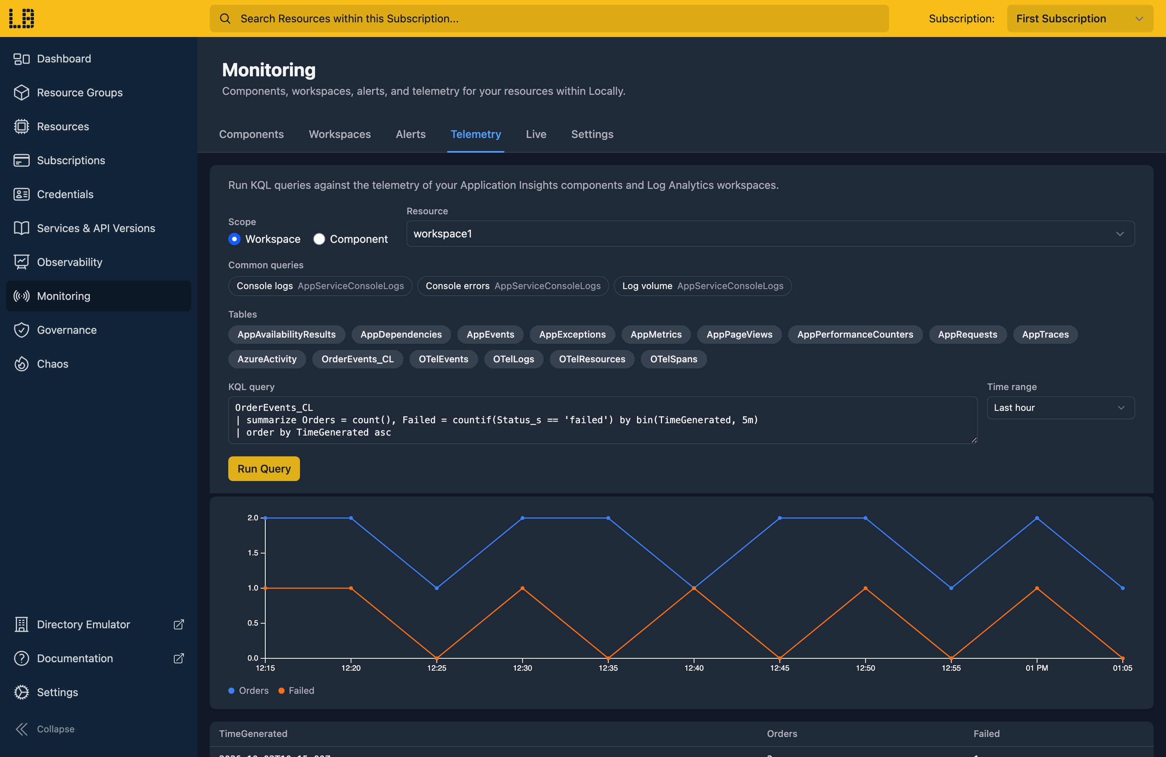This screenshot has height=757, width=1166.
Task: Open Credentials ID card icon
Action: (x=21, y=194)
